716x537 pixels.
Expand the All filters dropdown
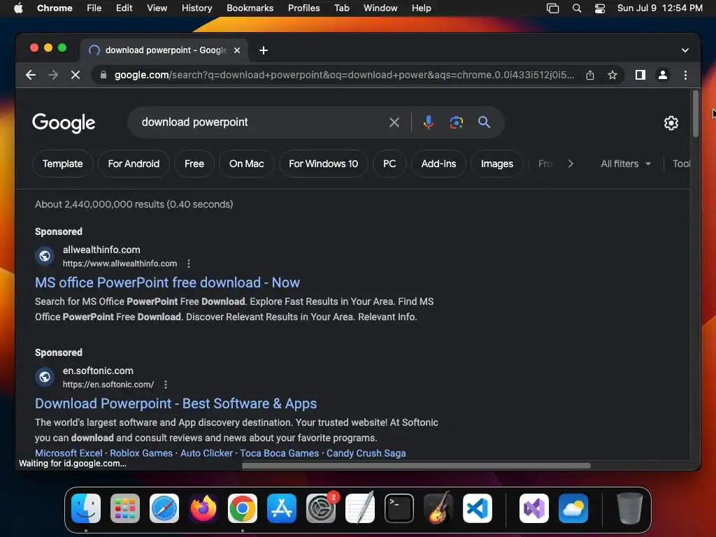point(626,164)
